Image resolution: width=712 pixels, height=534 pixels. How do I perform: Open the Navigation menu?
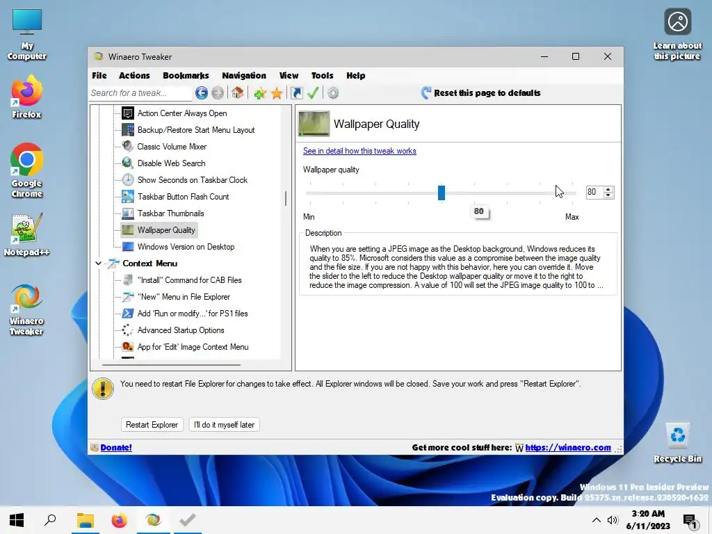coord(244,75)
